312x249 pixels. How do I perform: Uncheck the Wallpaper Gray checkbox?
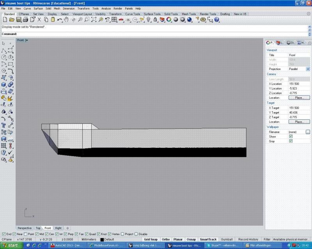[291, 141]
